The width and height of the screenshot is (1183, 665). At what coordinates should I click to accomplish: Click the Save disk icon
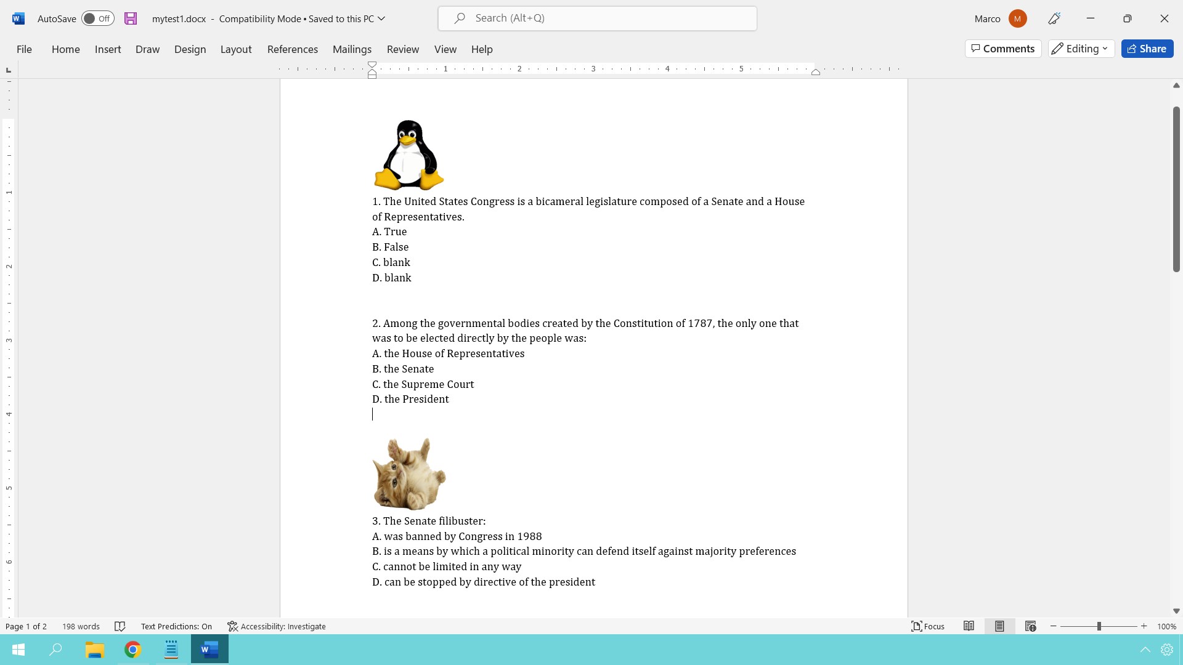click(x=131, y=18)
